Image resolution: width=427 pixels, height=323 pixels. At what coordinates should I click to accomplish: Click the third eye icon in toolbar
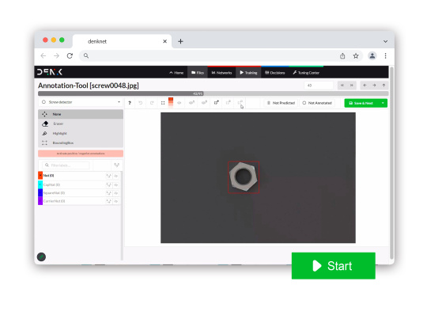click(204, 103)
